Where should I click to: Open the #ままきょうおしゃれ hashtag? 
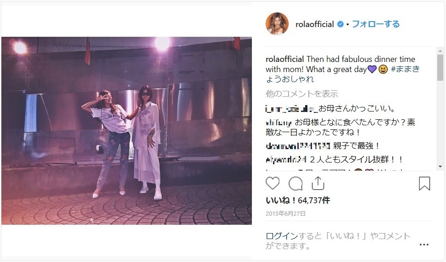pos(343,74)
